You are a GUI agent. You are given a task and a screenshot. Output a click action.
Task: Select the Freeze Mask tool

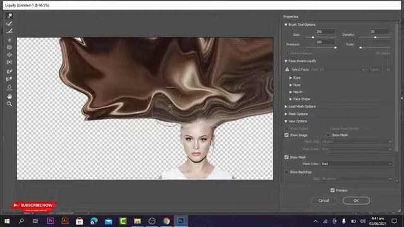pyautogui.click(x=9, y=71)
